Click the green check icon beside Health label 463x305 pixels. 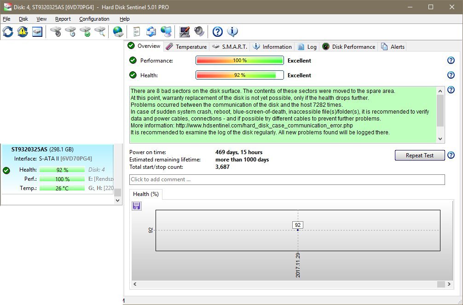(133, 75)
